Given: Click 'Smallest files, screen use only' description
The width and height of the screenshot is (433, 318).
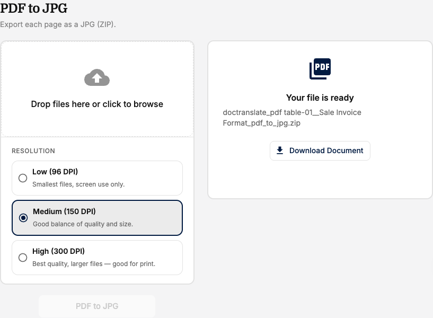Looking at the screenshot, I should point(78,184).
